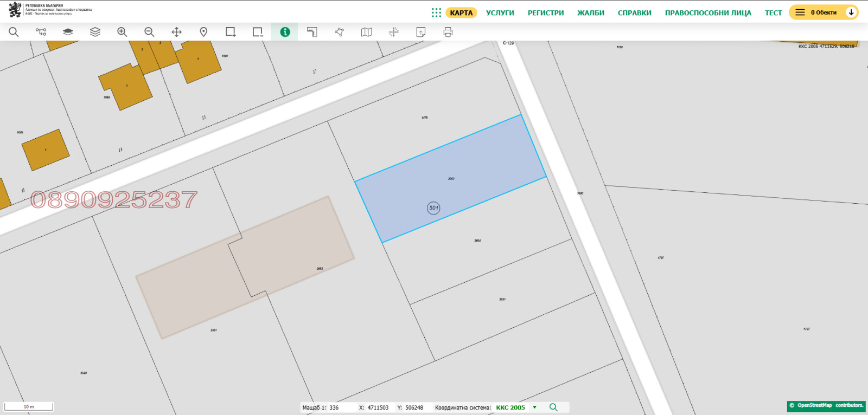
Task: Open the green apps grid icon
Action: (x=436, y=12)
